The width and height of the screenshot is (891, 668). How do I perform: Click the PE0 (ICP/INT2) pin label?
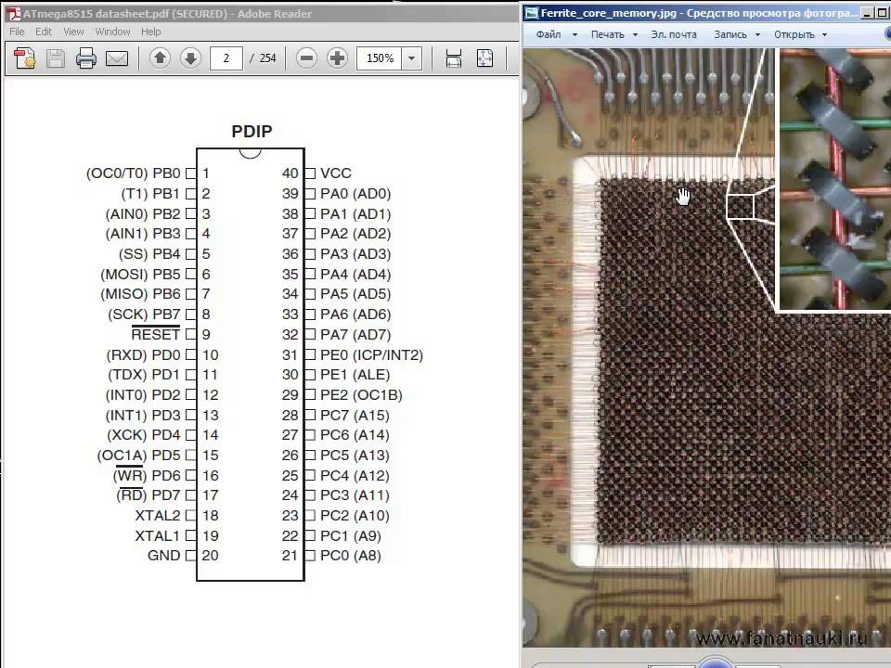click(371, 355)
